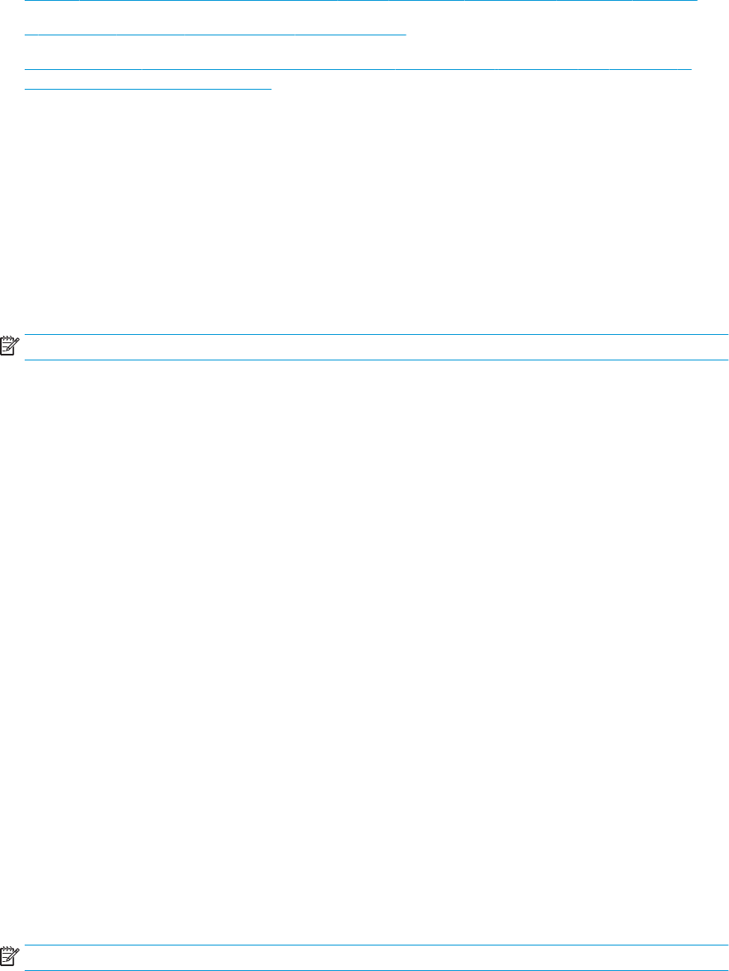Click right end of second link underline
Screen dimensions: 729x971
[405, 35]
